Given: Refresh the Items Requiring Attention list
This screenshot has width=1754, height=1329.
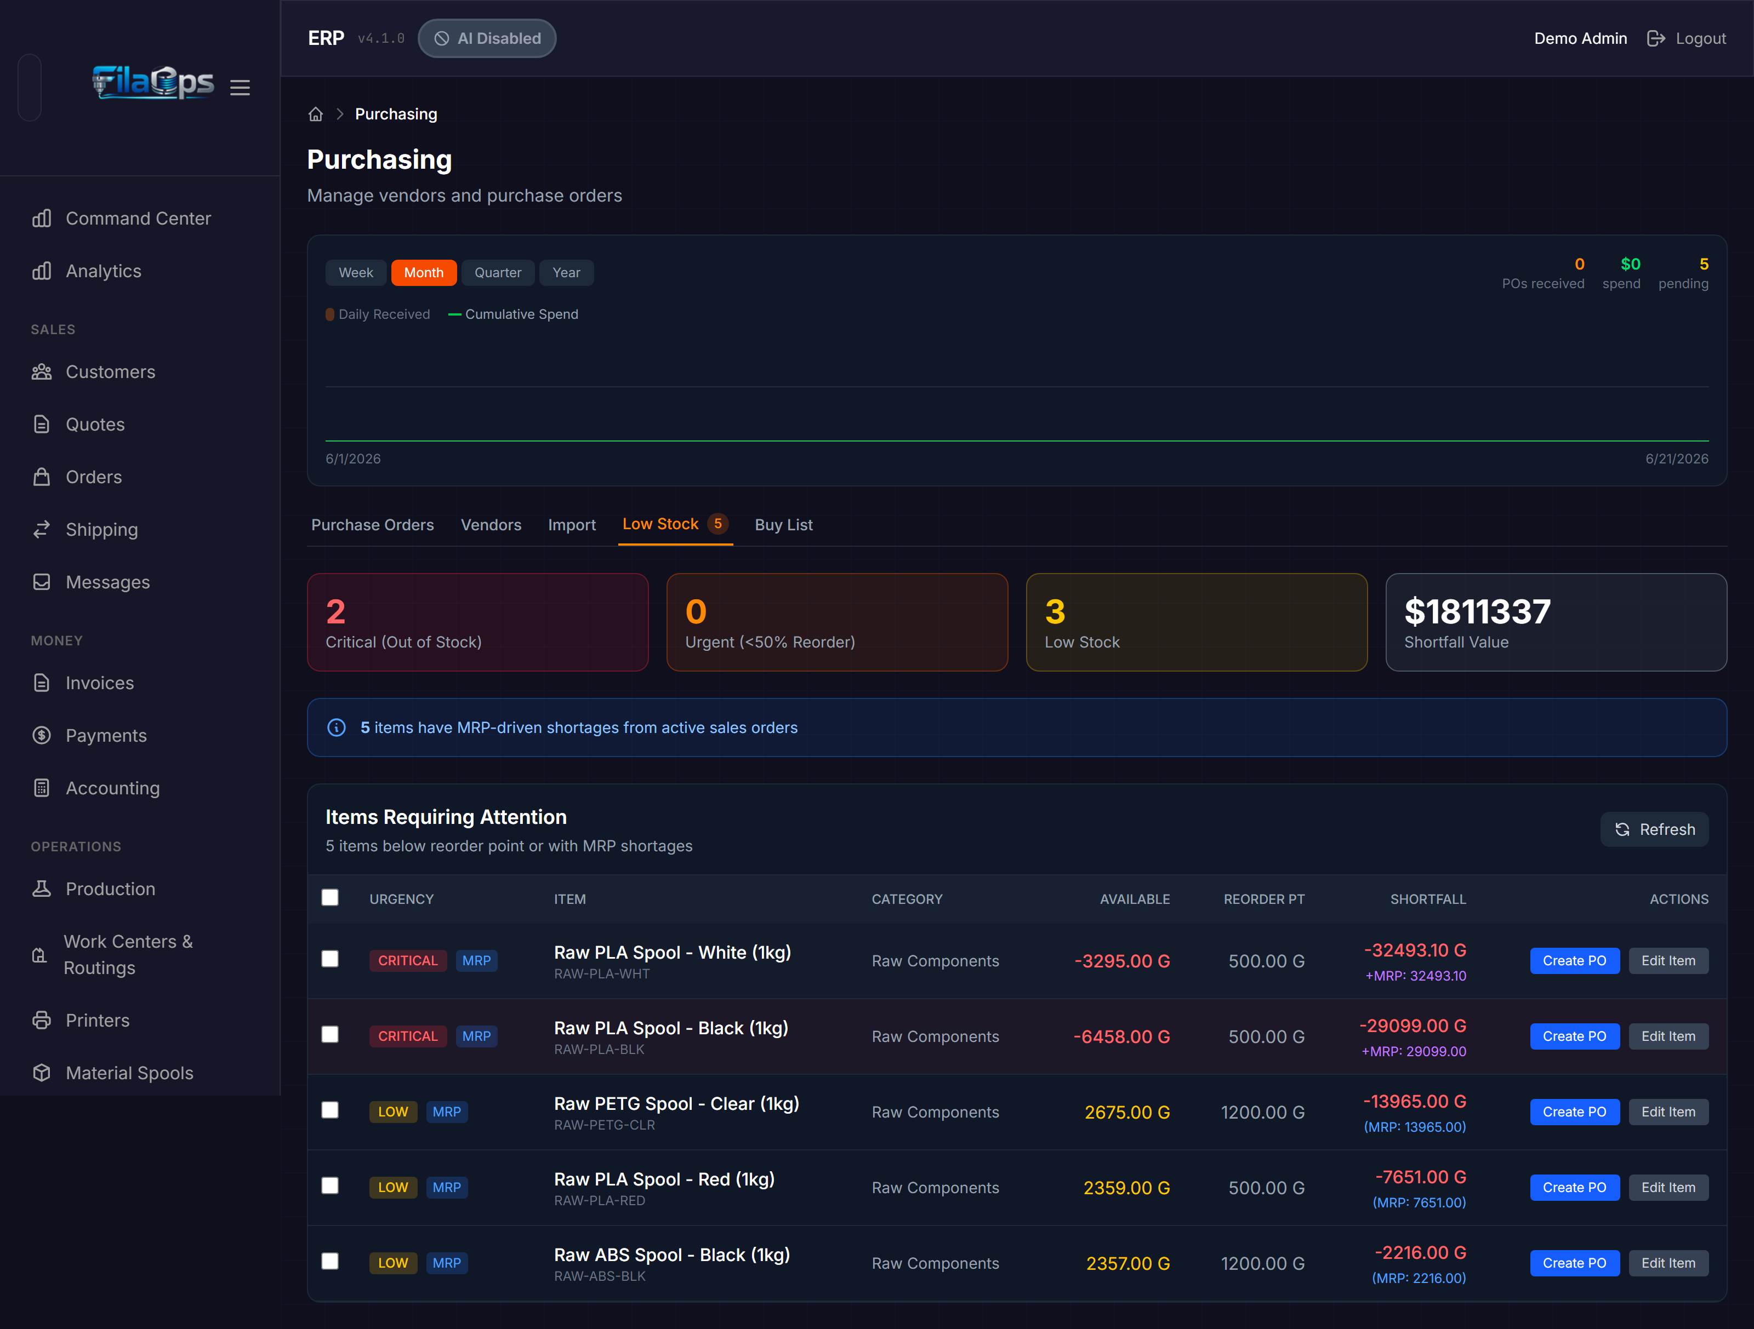Looking at the screenshot, I should pos(1655,829).
